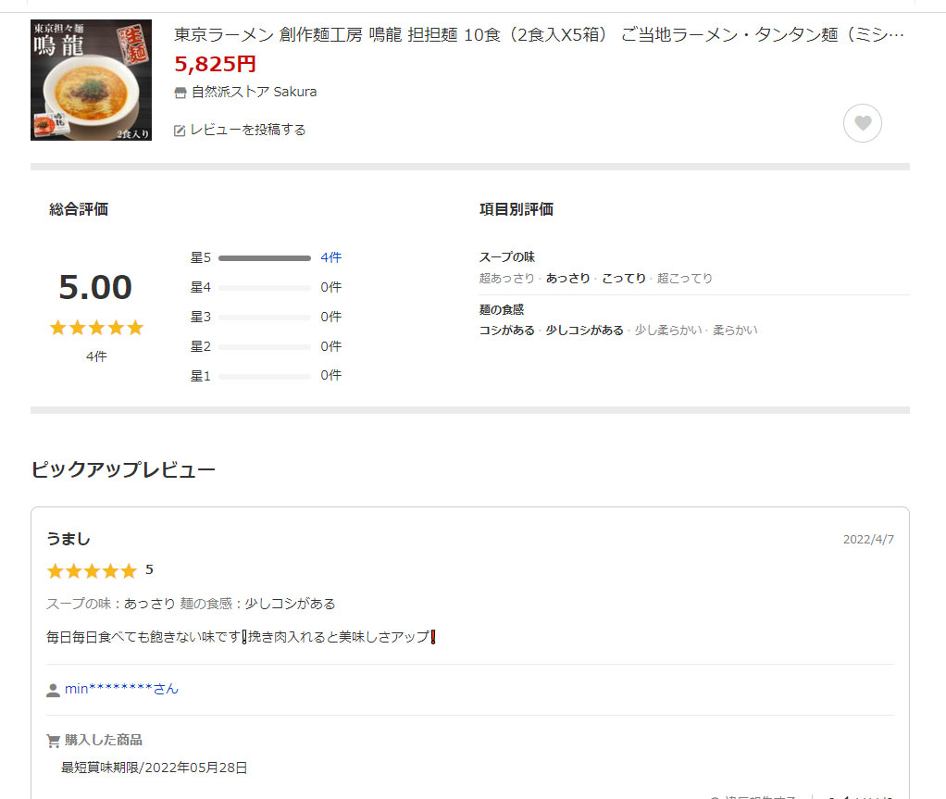Open the 東京ラーメン 創作麺工房 product title
946x799 pixels.
539,35
